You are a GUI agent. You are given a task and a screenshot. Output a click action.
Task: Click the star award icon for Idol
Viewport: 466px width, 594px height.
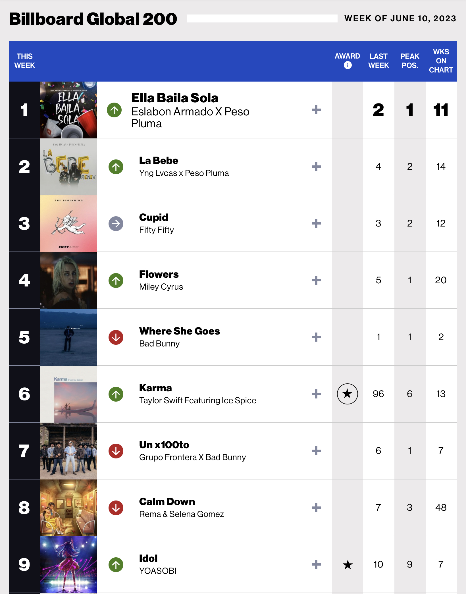(348, 564)
